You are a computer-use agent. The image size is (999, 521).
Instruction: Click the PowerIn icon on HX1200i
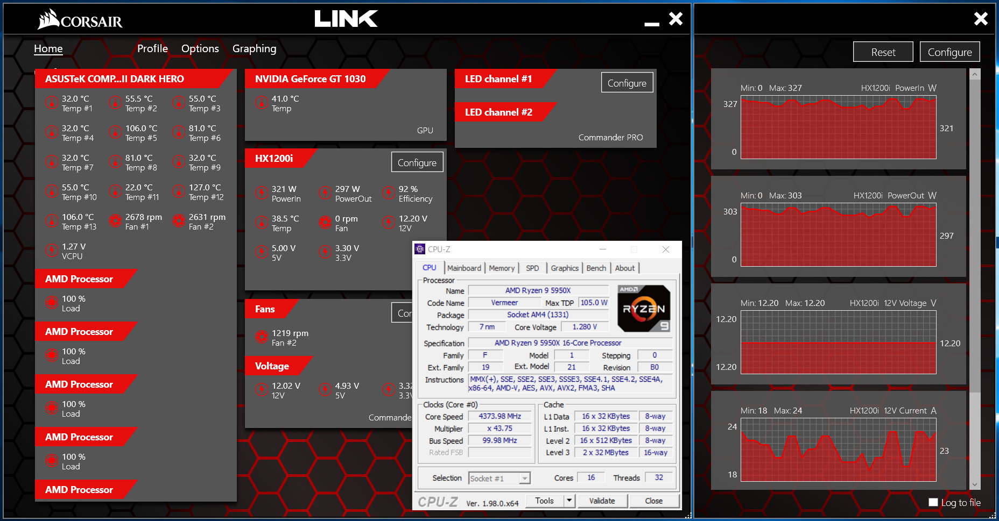262,192
